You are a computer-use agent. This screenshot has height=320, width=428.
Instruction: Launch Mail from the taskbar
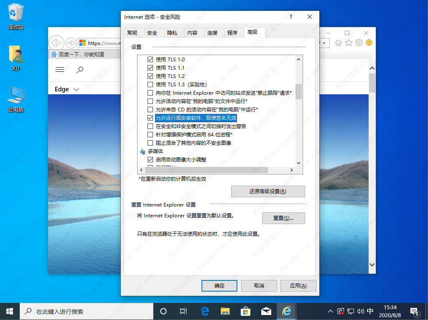[x=266, y=311]
